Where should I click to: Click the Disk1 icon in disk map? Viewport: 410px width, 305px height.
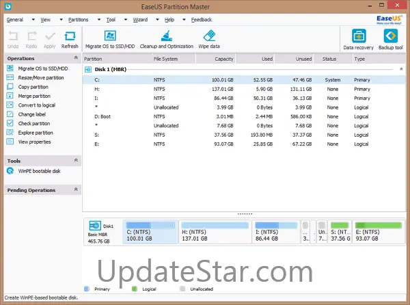(95, 226)
